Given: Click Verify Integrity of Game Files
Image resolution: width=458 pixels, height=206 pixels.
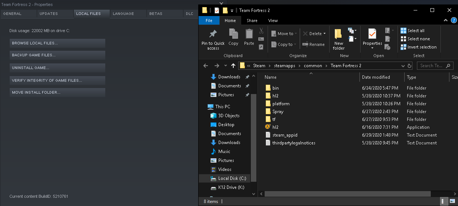Looking at the screenshot, I should click(x=57, y=81).
